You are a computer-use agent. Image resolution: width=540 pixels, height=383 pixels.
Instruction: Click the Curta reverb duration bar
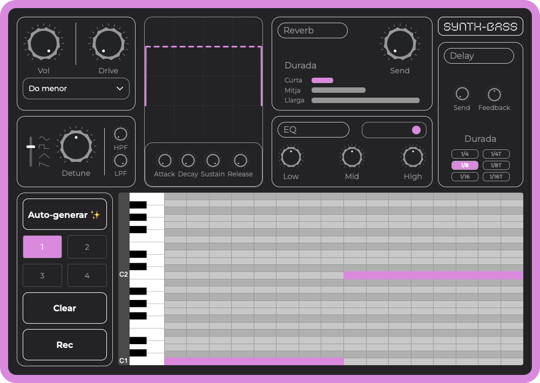point(322,80)
